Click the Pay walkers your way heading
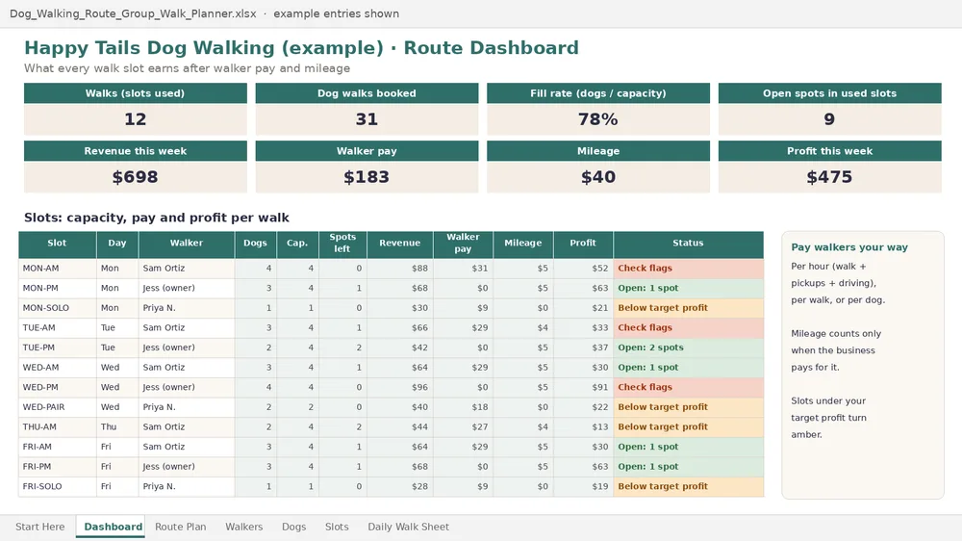962x541 pixels. (x=849, y=247)
